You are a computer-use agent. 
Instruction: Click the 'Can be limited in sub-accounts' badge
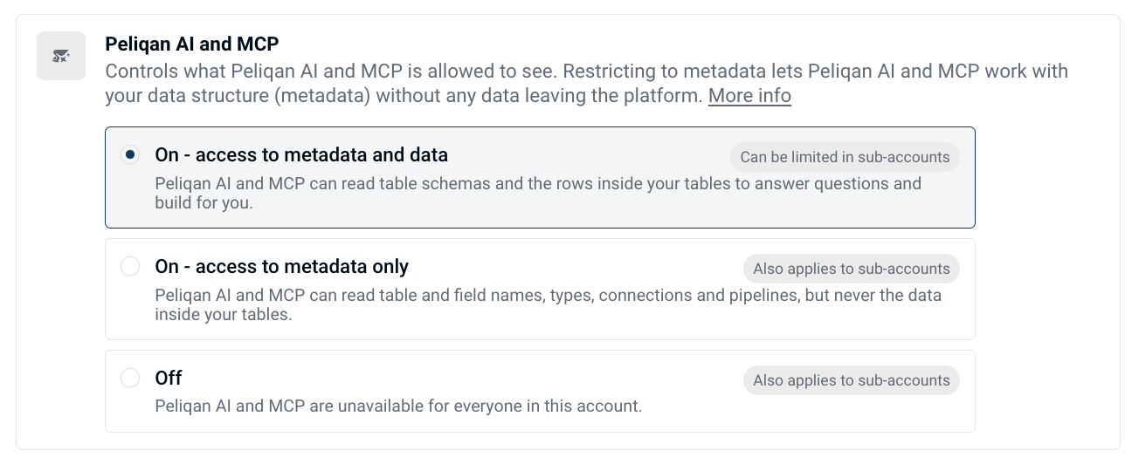click(x=845, y=157)
